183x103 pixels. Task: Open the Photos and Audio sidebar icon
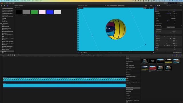pyautogui.click(x=5, y=6)
